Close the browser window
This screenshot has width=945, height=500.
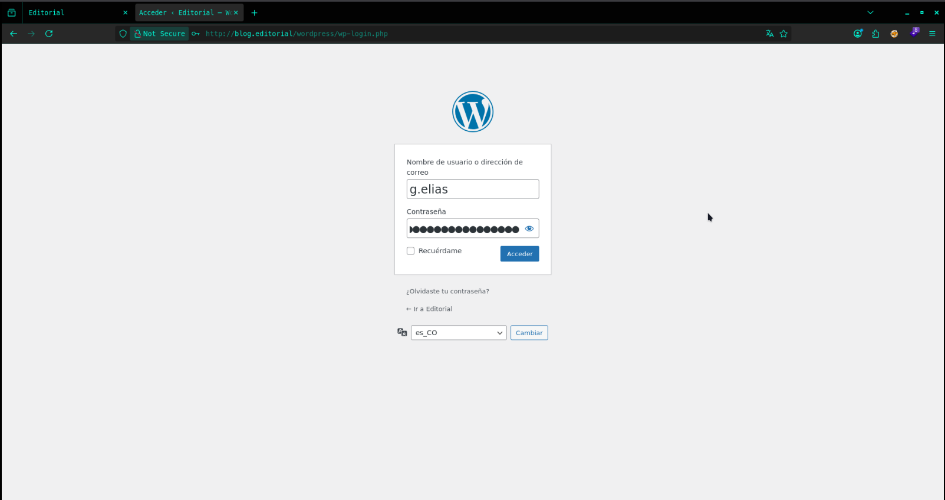[936, 12]
